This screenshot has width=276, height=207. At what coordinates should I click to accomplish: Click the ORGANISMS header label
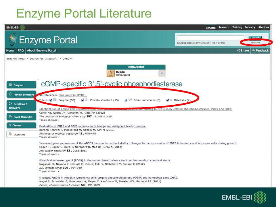tap(136, 67)
